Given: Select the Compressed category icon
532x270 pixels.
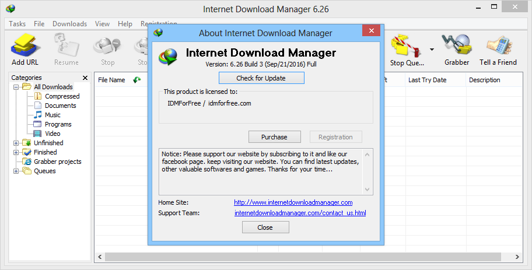Looking at the screenshot, I should click(38, 96).
